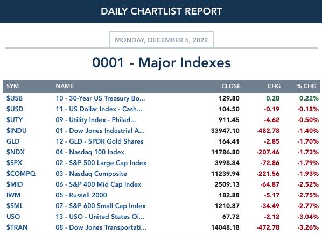Open the $USD symbol link
Viewport: 322px width, 235px height.
15,109
